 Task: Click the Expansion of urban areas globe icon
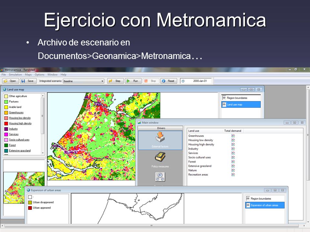click(x=28, y=190)
